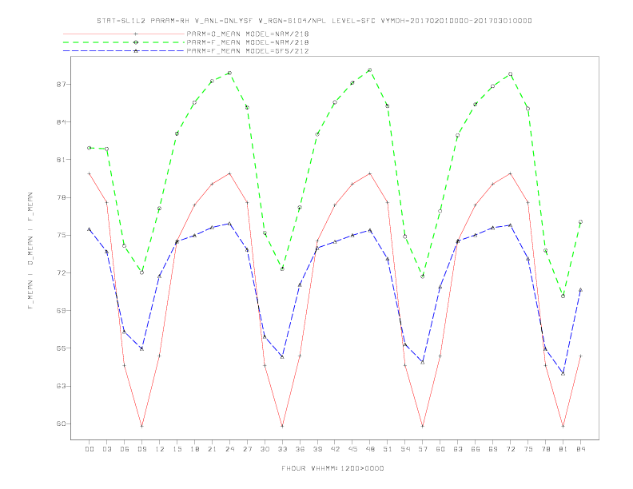Viewport: 633px width, 489px height.
Task: Click x-axis forecast hour label 81
Action: click(563, 449)
